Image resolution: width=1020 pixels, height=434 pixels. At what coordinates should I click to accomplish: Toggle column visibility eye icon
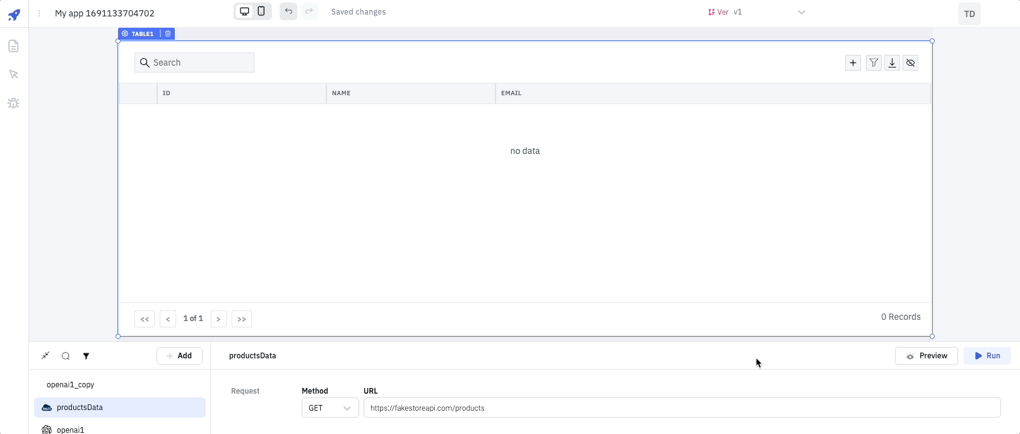point(910,62)
